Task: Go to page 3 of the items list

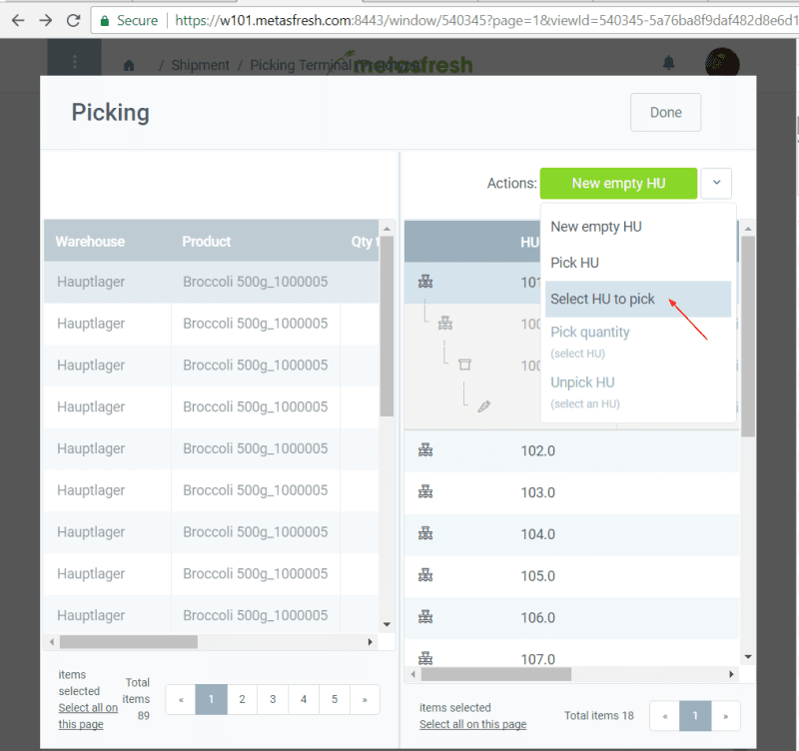Action: 272,699
